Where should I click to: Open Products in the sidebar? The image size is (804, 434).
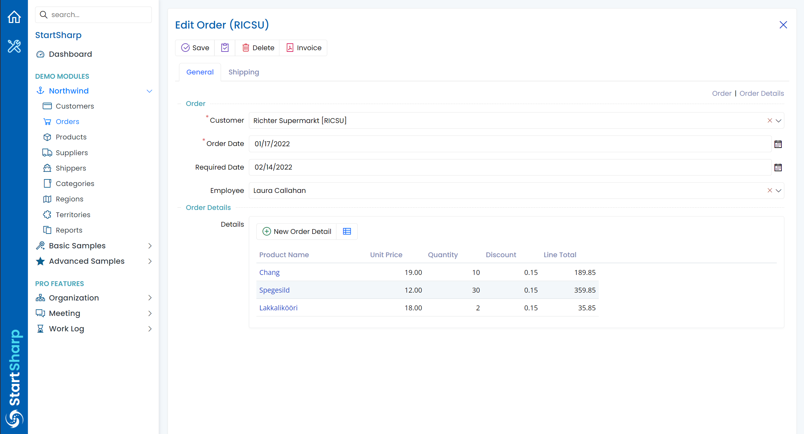pyautogui.click(x=71, y=137)
